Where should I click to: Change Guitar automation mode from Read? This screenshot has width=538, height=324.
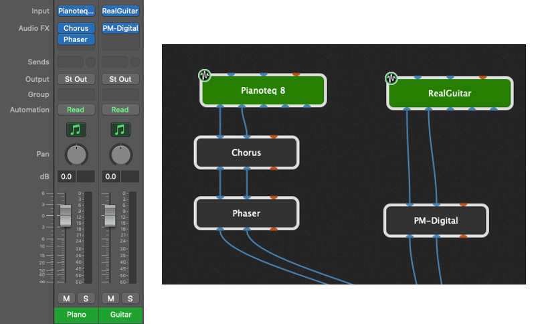point(120,110)
